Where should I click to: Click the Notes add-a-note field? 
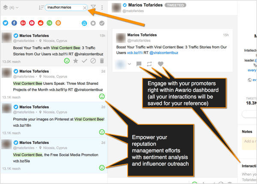pos(249,143)
